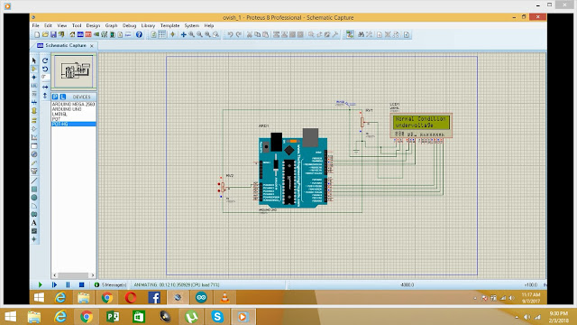577x325 pixels.
Task: Select POT-HG in device list
Action: point(74,125)
